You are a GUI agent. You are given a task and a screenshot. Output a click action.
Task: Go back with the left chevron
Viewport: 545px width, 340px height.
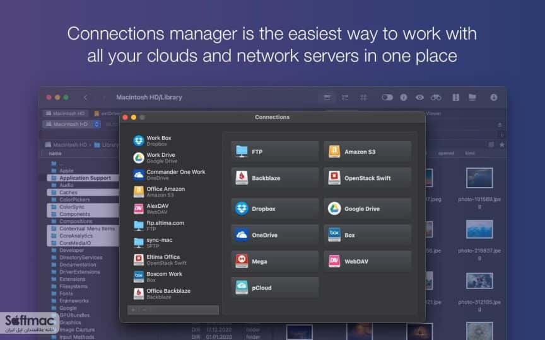coord(86,98)
